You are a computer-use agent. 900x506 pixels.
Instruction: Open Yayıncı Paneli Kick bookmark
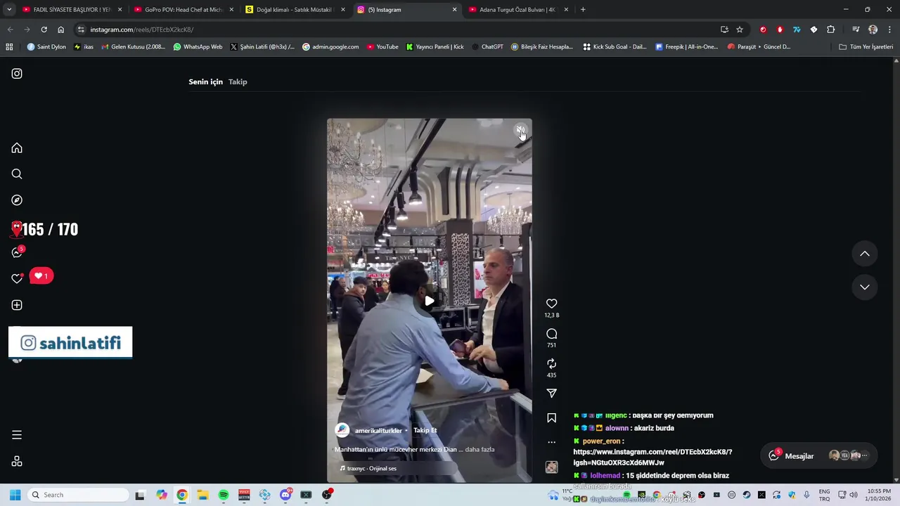coord(435,47)
